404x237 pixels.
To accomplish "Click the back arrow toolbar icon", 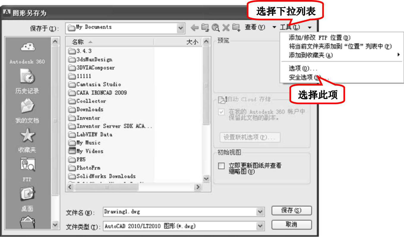I will click(195, 28).
